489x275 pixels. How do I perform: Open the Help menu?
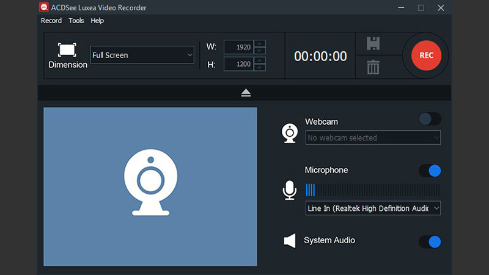[x=97, y=21]
